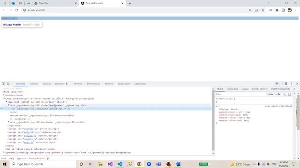
Task: Select the body breadcrumb item
Action: (11, 159)
